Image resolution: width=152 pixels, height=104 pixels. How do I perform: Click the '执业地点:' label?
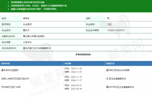pyautogui.click(x=6, y=30)
